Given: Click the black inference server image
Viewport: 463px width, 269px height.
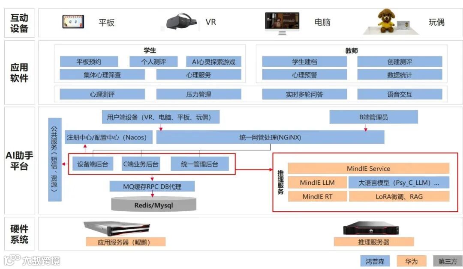Looking at the screenshot, I should [371, 228].
